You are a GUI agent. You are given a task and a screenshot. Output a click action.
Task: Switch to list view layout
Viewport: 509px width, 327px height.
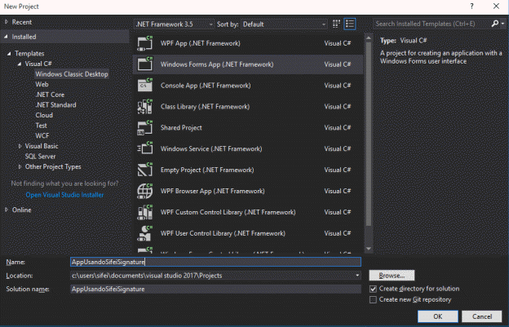(350, 24)
